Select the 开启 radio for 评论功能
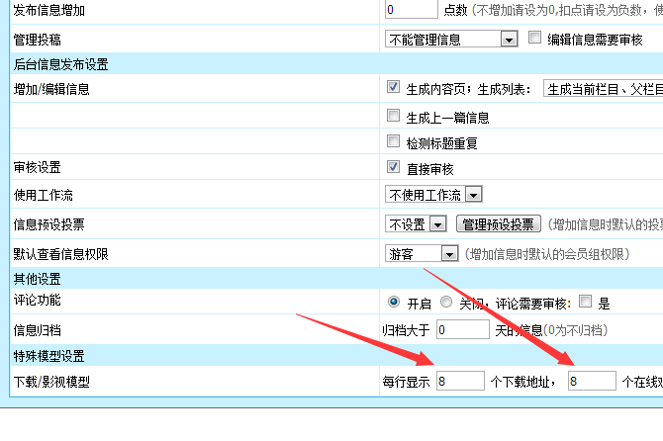The image size is (663, 441). (394, 302)
